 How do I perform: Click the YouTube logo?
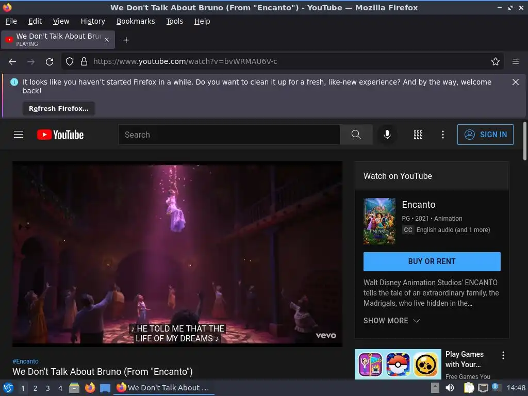pyautogui.click(x=60, y=135)
